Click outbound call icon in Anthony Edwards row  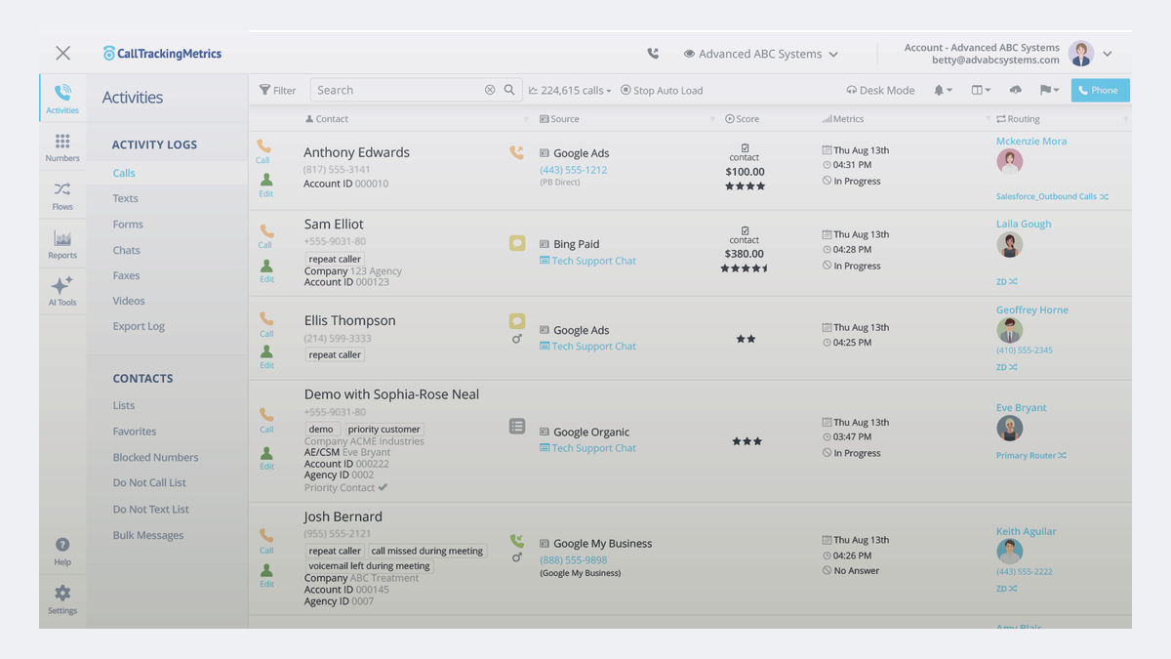click(x=516, y=152)
